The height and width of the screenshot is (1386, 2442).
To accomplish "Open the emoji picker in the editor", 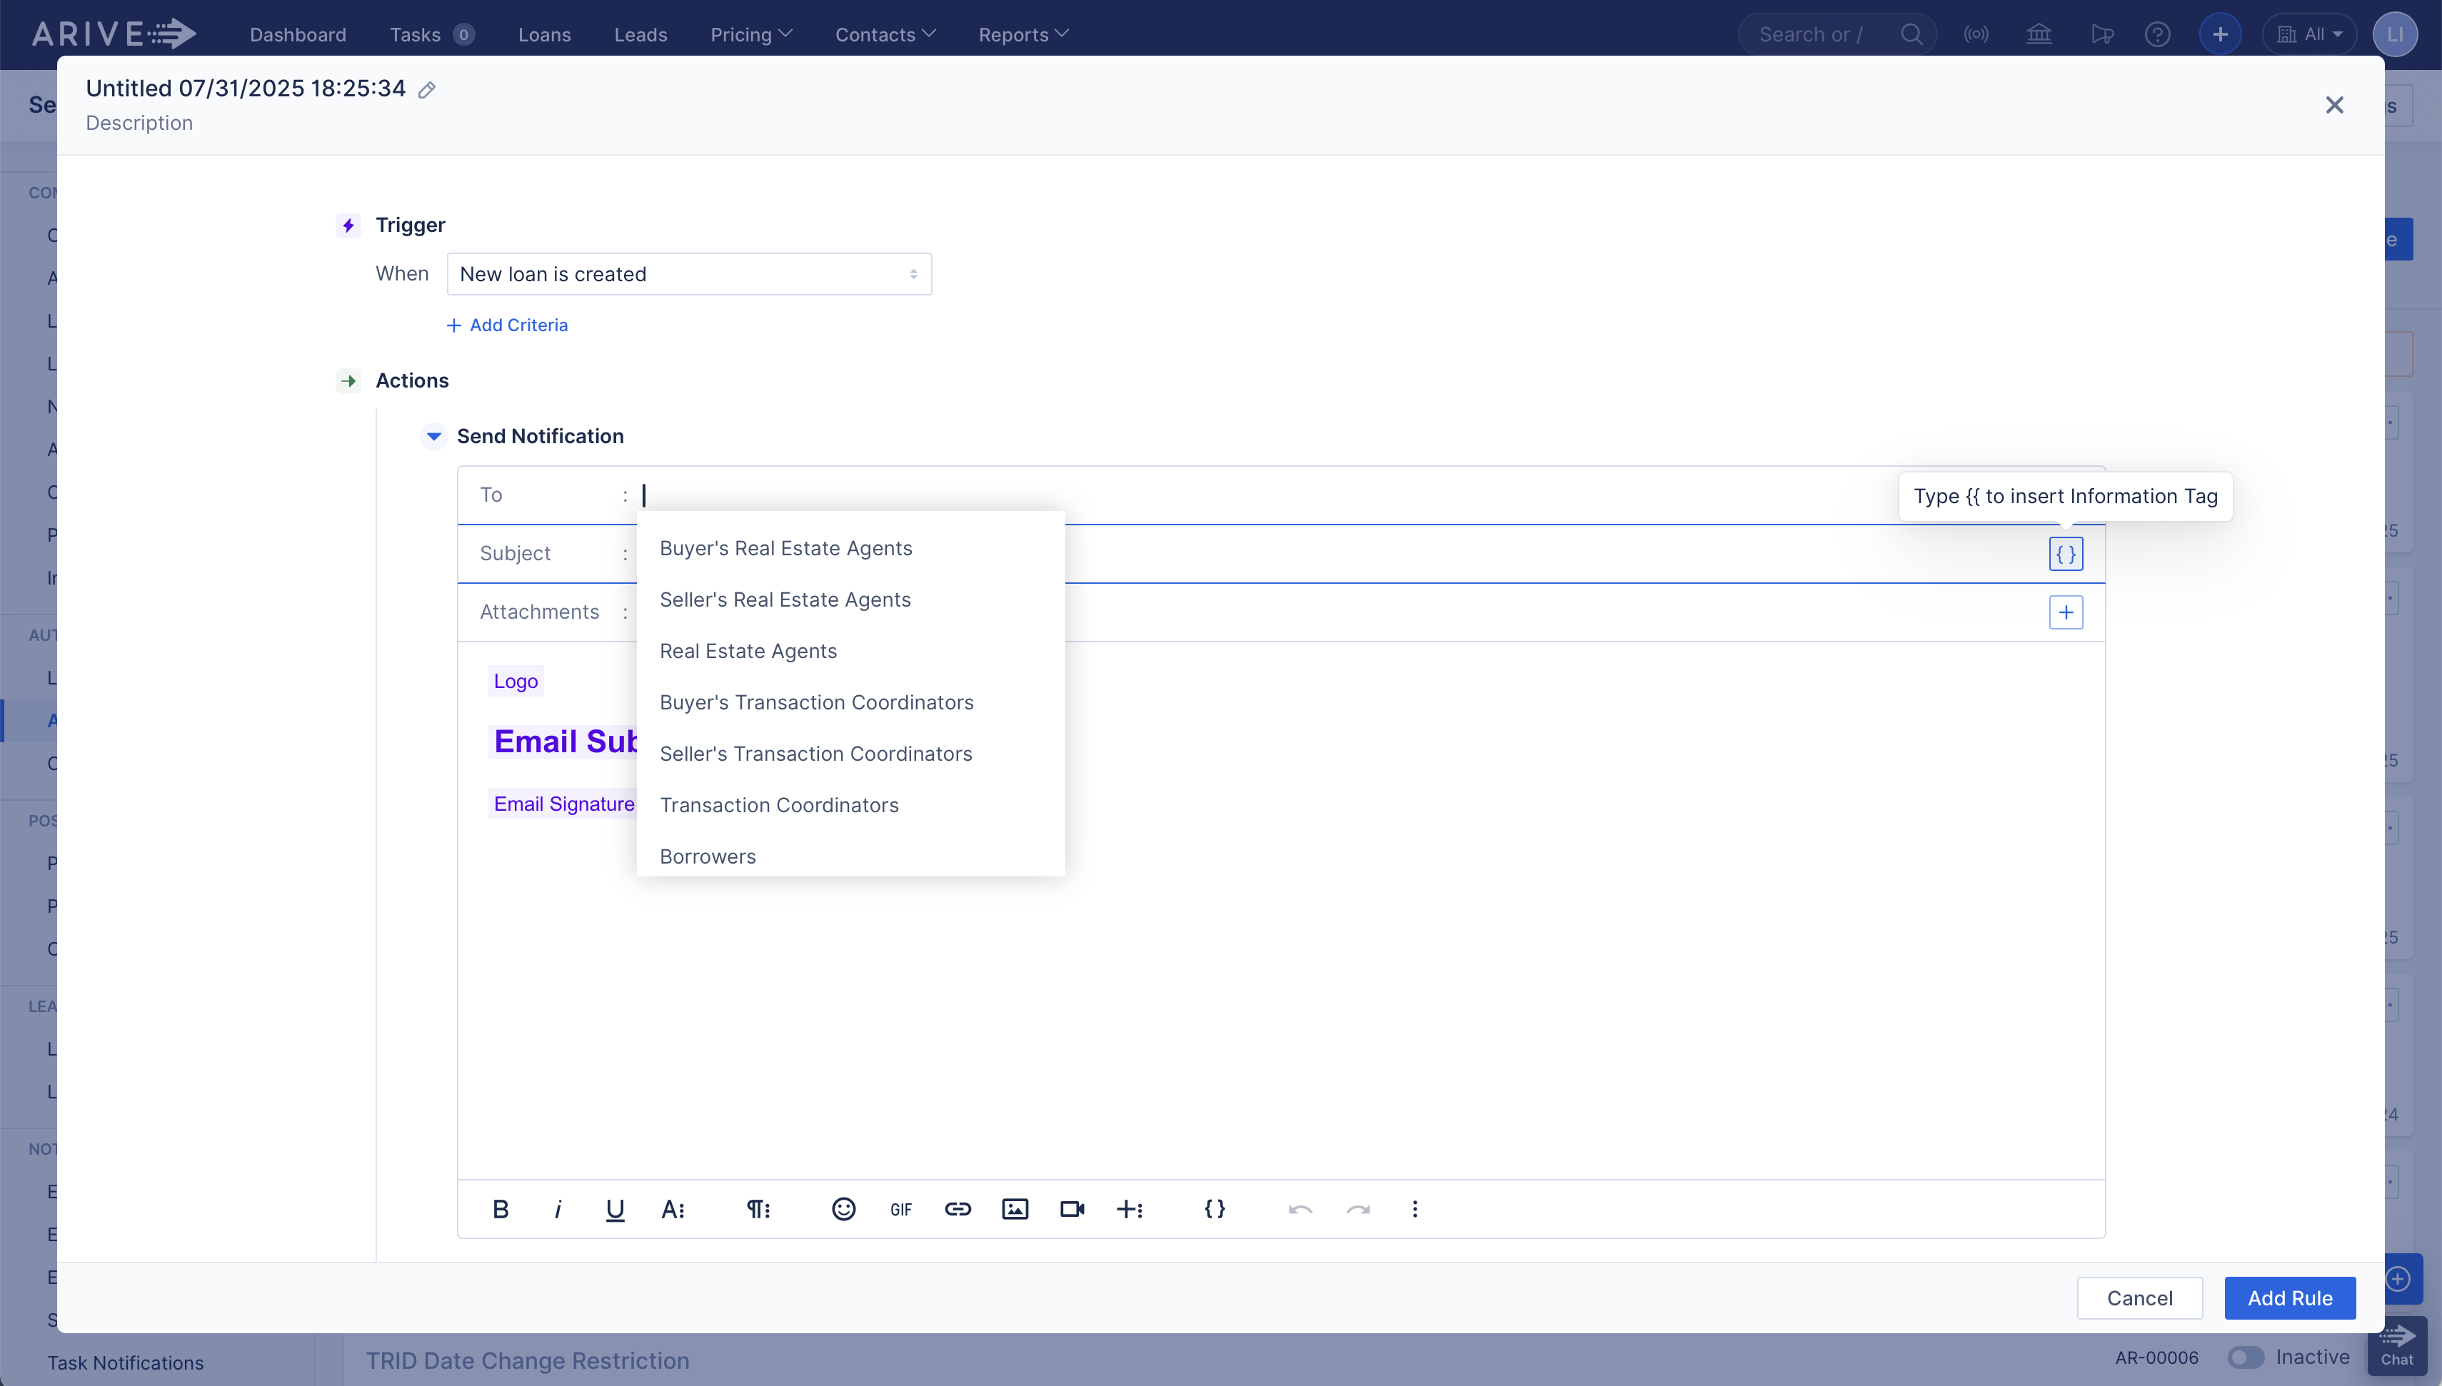I will coord(843,1209).
